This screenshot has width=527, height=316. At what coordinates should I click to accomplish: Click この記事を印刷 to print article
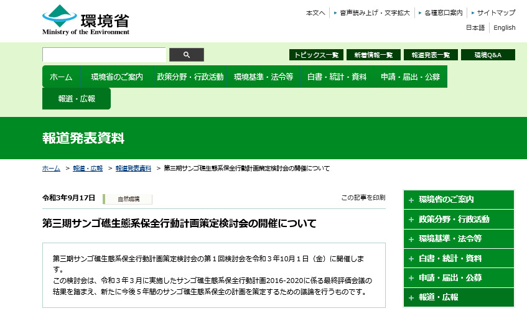point(363,198)
